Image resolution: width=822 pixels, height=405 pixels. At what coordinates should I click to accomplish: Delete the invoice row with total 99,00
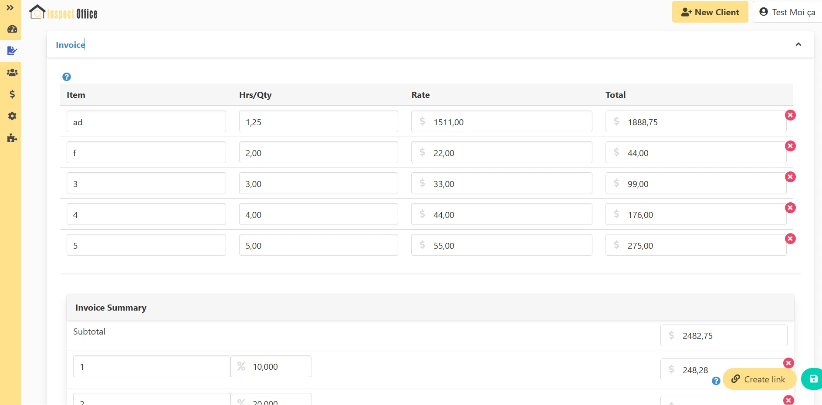click(x=790, y=177)
